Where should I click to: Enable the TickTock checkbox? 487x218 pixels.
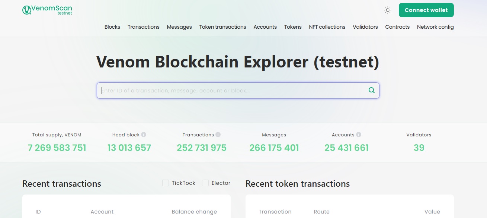coord(166,183)
